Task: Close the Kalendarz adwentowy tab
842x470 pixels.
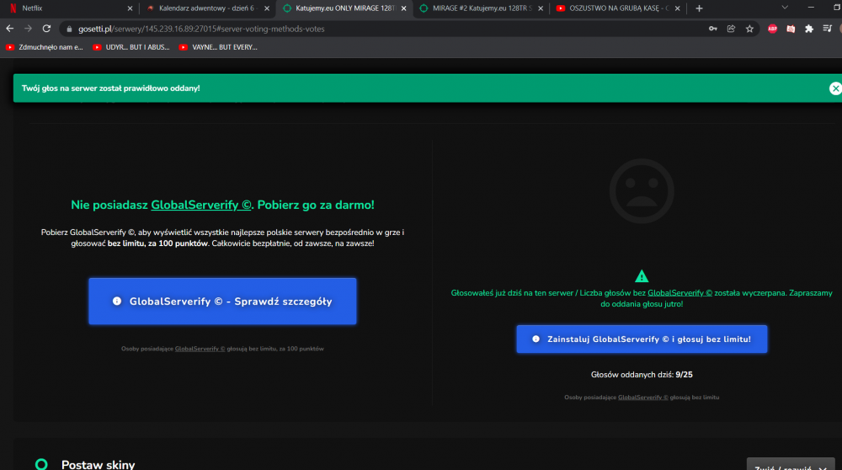Action: [x=267, y=8]
